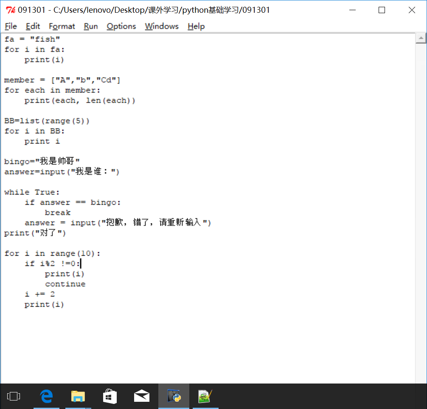Expand the Format menu
The height and width of the screenshot is (409, 427).
tap(62, 26)
